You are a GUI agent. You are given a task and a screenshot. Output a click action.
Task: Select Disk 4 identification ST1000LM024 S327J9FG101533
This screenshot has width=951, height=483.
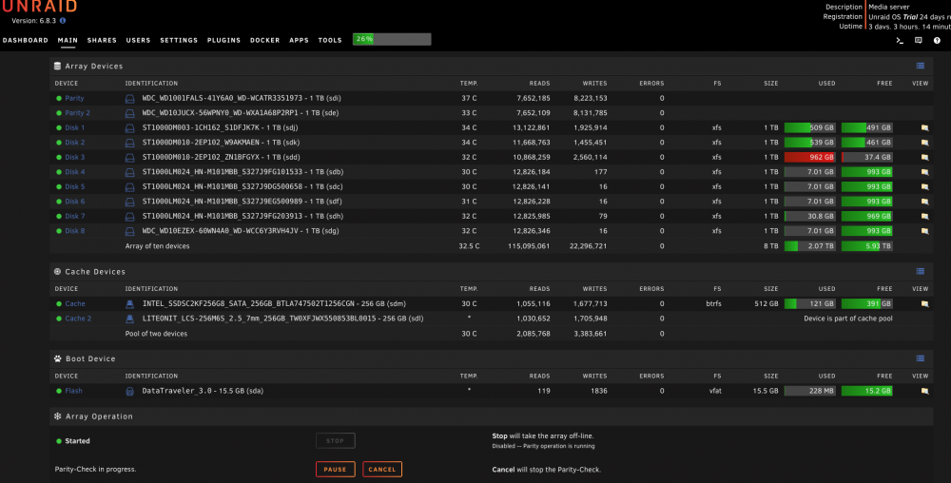point(243,172)
